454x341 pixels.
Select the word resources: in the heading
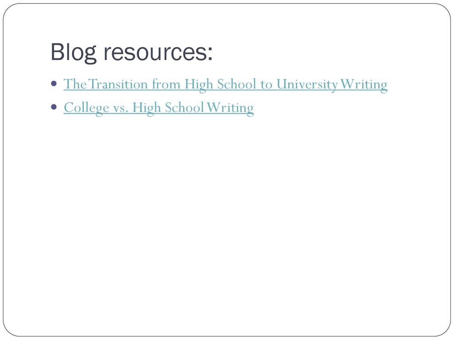point(158,52)
